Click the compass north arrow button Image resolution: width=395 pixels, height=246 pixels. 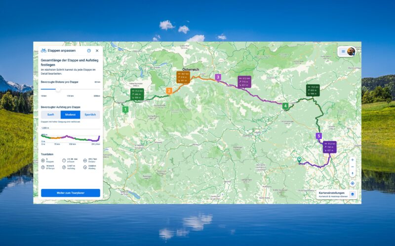coord(353,174)
